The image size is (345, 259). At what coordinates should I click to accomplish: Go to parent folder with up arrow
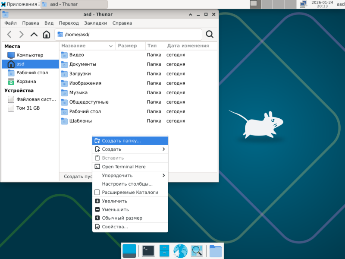[x=34, y=35]
